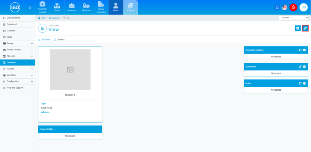Open the notifications bell
This screenshot has height=152, width=311.
tap(277, 7)
